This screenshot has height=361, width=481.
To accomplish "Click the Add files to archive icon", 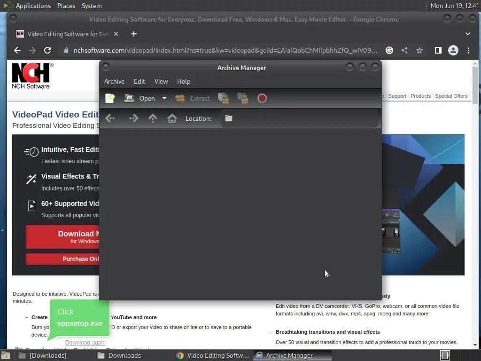I will 223,98.
